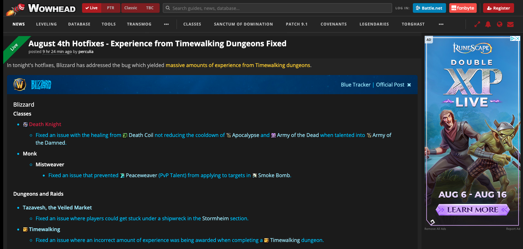The height and width of the screenshot is (249, 523).
Task: Click the Wowhead logo
Action: (x=41, y=9)
